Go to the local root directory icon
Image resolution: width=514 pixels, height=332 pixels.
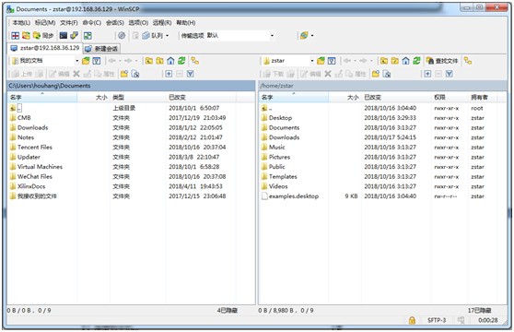tap(159, 61)
